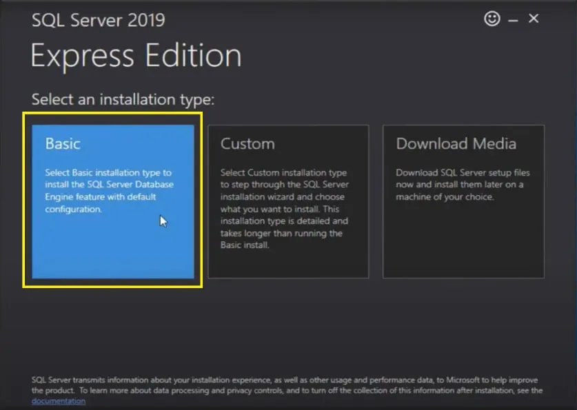Click the Express Edition header
Image resolution: width=577 pixels, height=410 pixels.
(x=136, y=55)
